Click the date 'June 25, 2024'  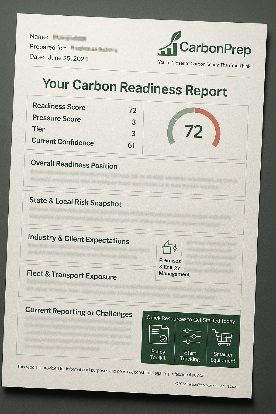point(68,58)
